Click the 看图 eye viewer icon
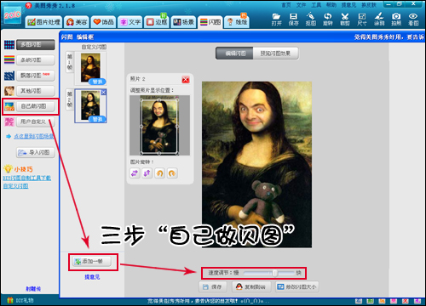This screenshot has width=426, height=306. (x=413, y=20)
